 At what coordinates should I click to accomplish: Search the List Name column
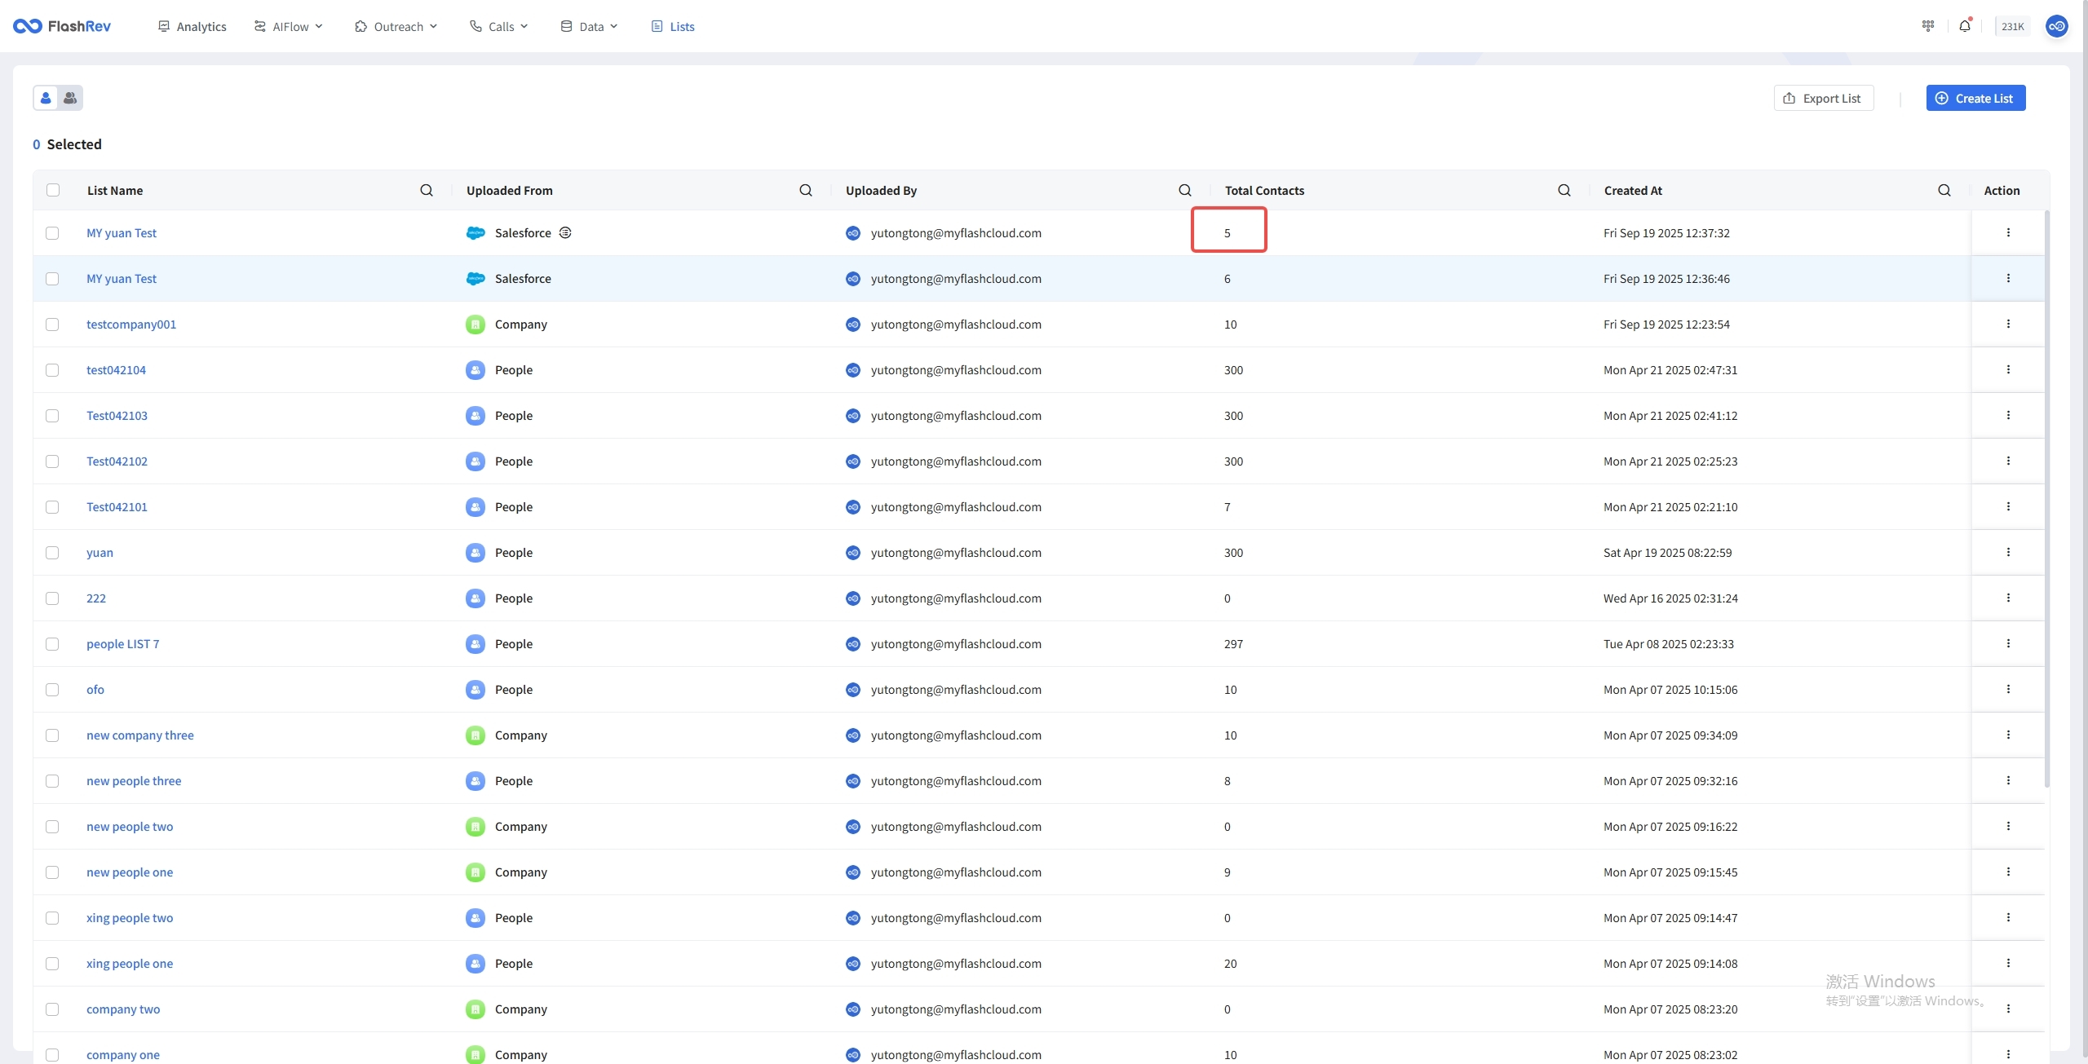pos(427,190)
